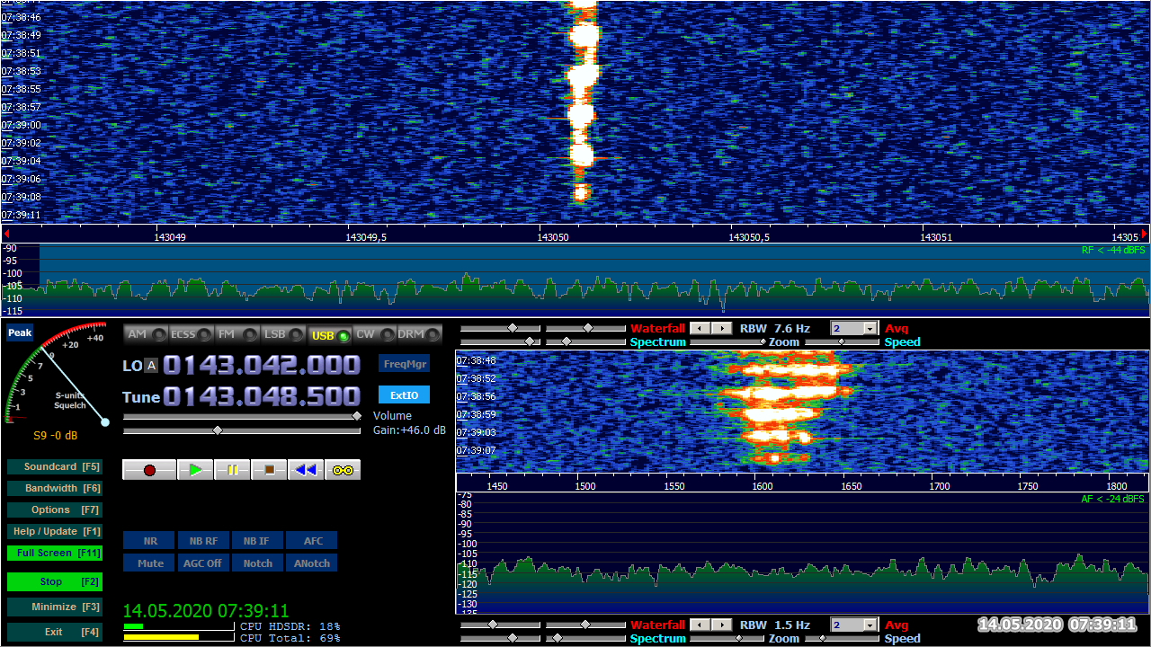
Task: Click the green play button
Action: pos(195,470)
